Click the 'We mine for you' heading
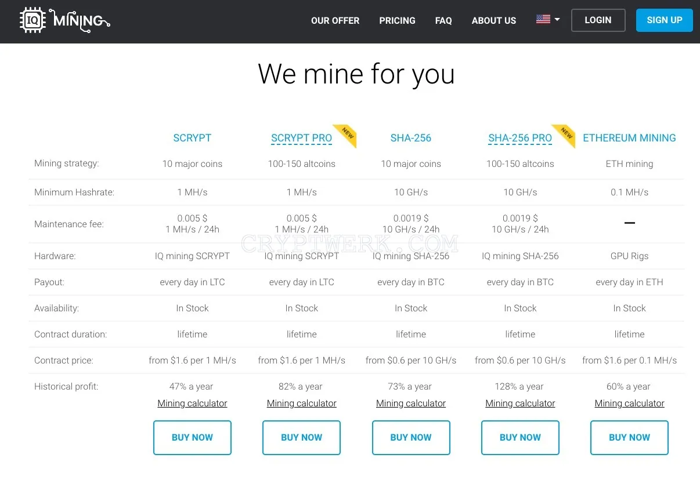Screen dimensions: 700x487 [x=356, y=75]
